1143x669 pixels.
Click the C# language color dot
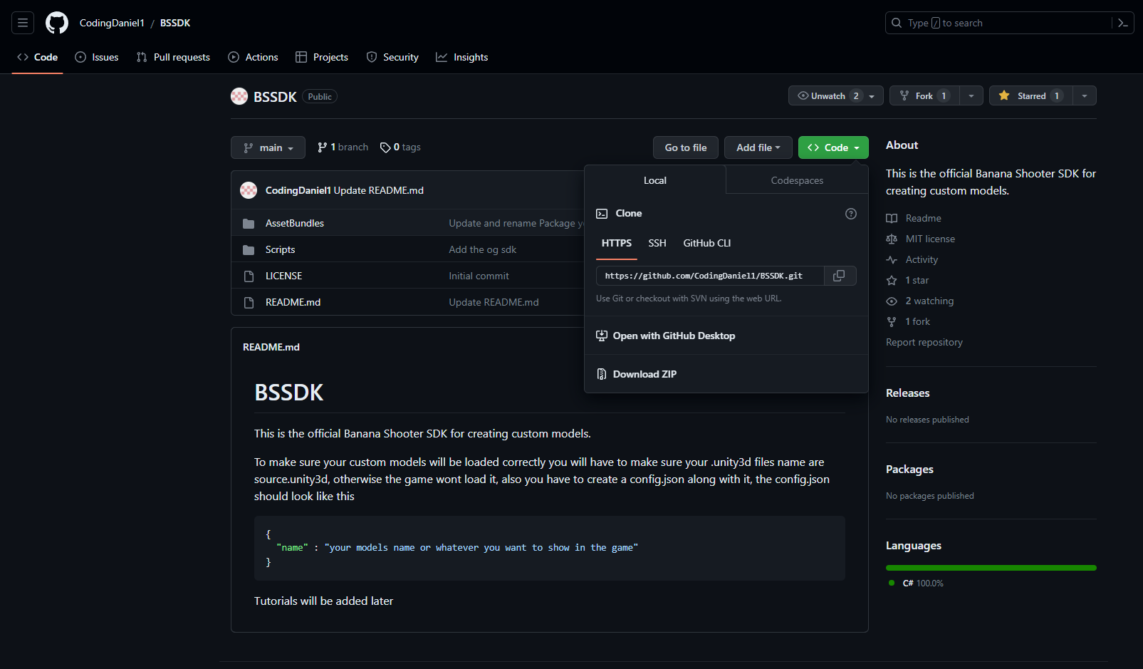tap(892, 583)
